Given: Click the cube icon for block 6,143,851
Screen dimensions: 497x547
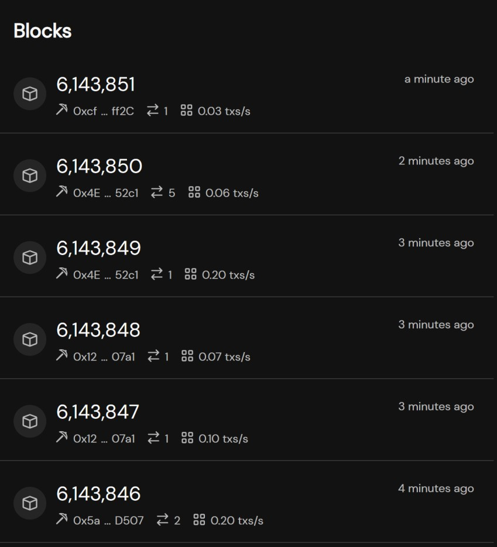Looking at the screenshot, I should click(29, 94).
